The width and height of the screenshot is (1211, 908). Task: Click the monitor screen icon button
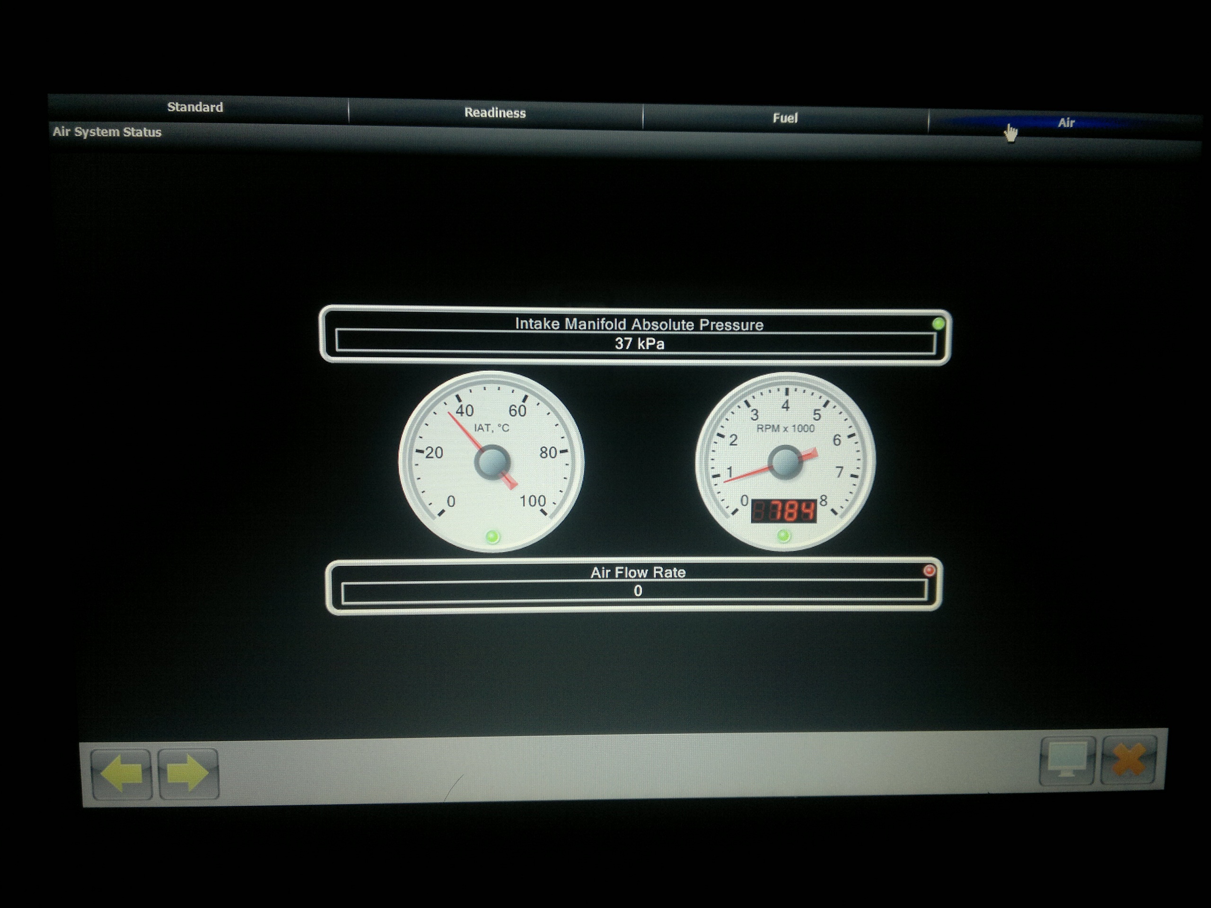click(x=1066, y=760)
